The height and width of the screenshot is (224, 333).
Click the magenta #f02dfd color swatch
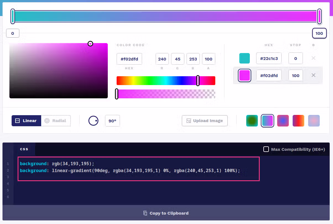(x=244, y=75)
